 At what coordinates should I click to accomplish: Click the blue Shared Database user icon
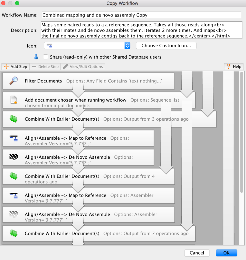(x=36, y=57)
